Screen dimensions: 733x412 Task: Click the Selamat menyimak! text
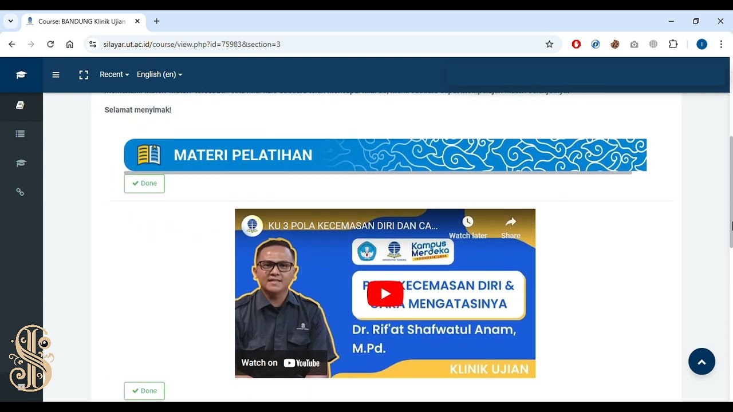[138, 110]
